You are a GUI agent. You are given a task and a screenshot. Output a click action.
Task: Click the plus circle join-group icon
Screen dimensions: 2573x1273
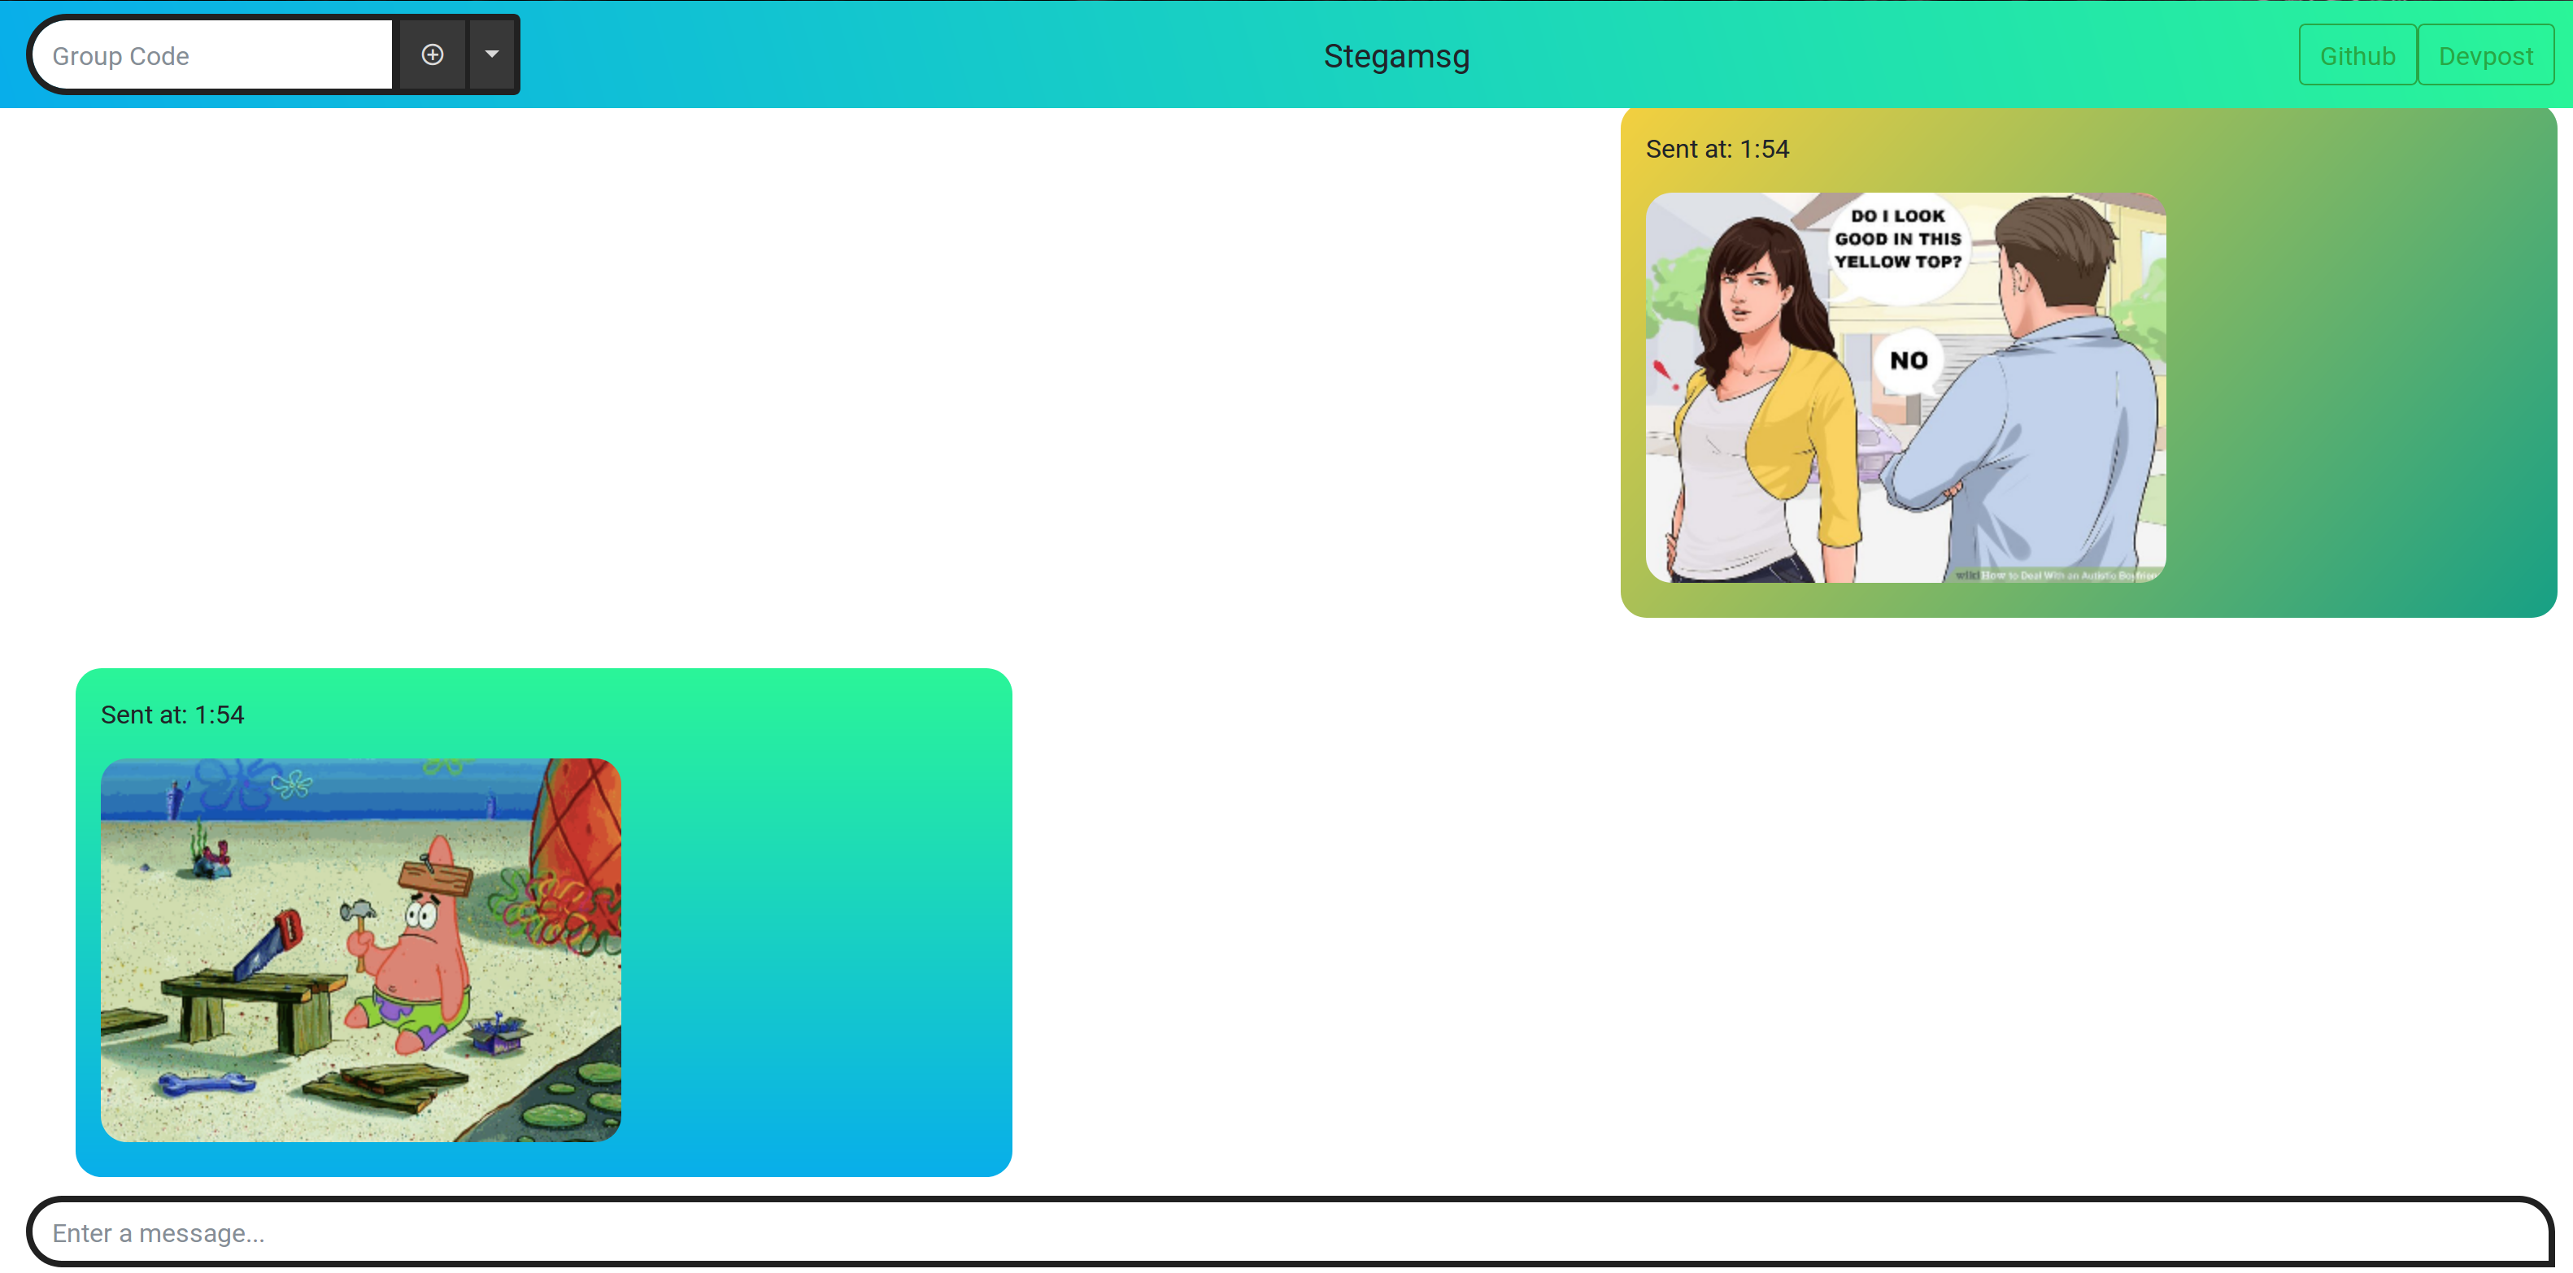point(432,55)
